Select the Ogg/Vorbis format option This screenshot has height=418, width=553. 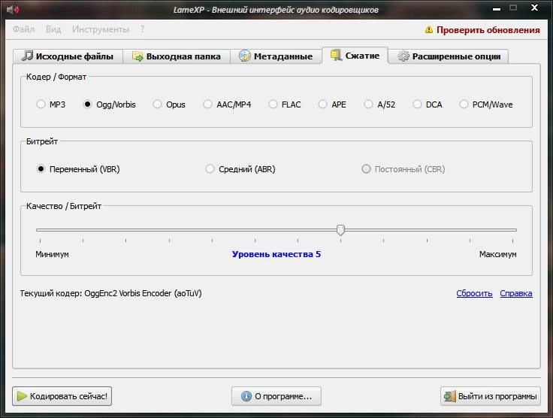pyautogui.click(x=87, y=104)
